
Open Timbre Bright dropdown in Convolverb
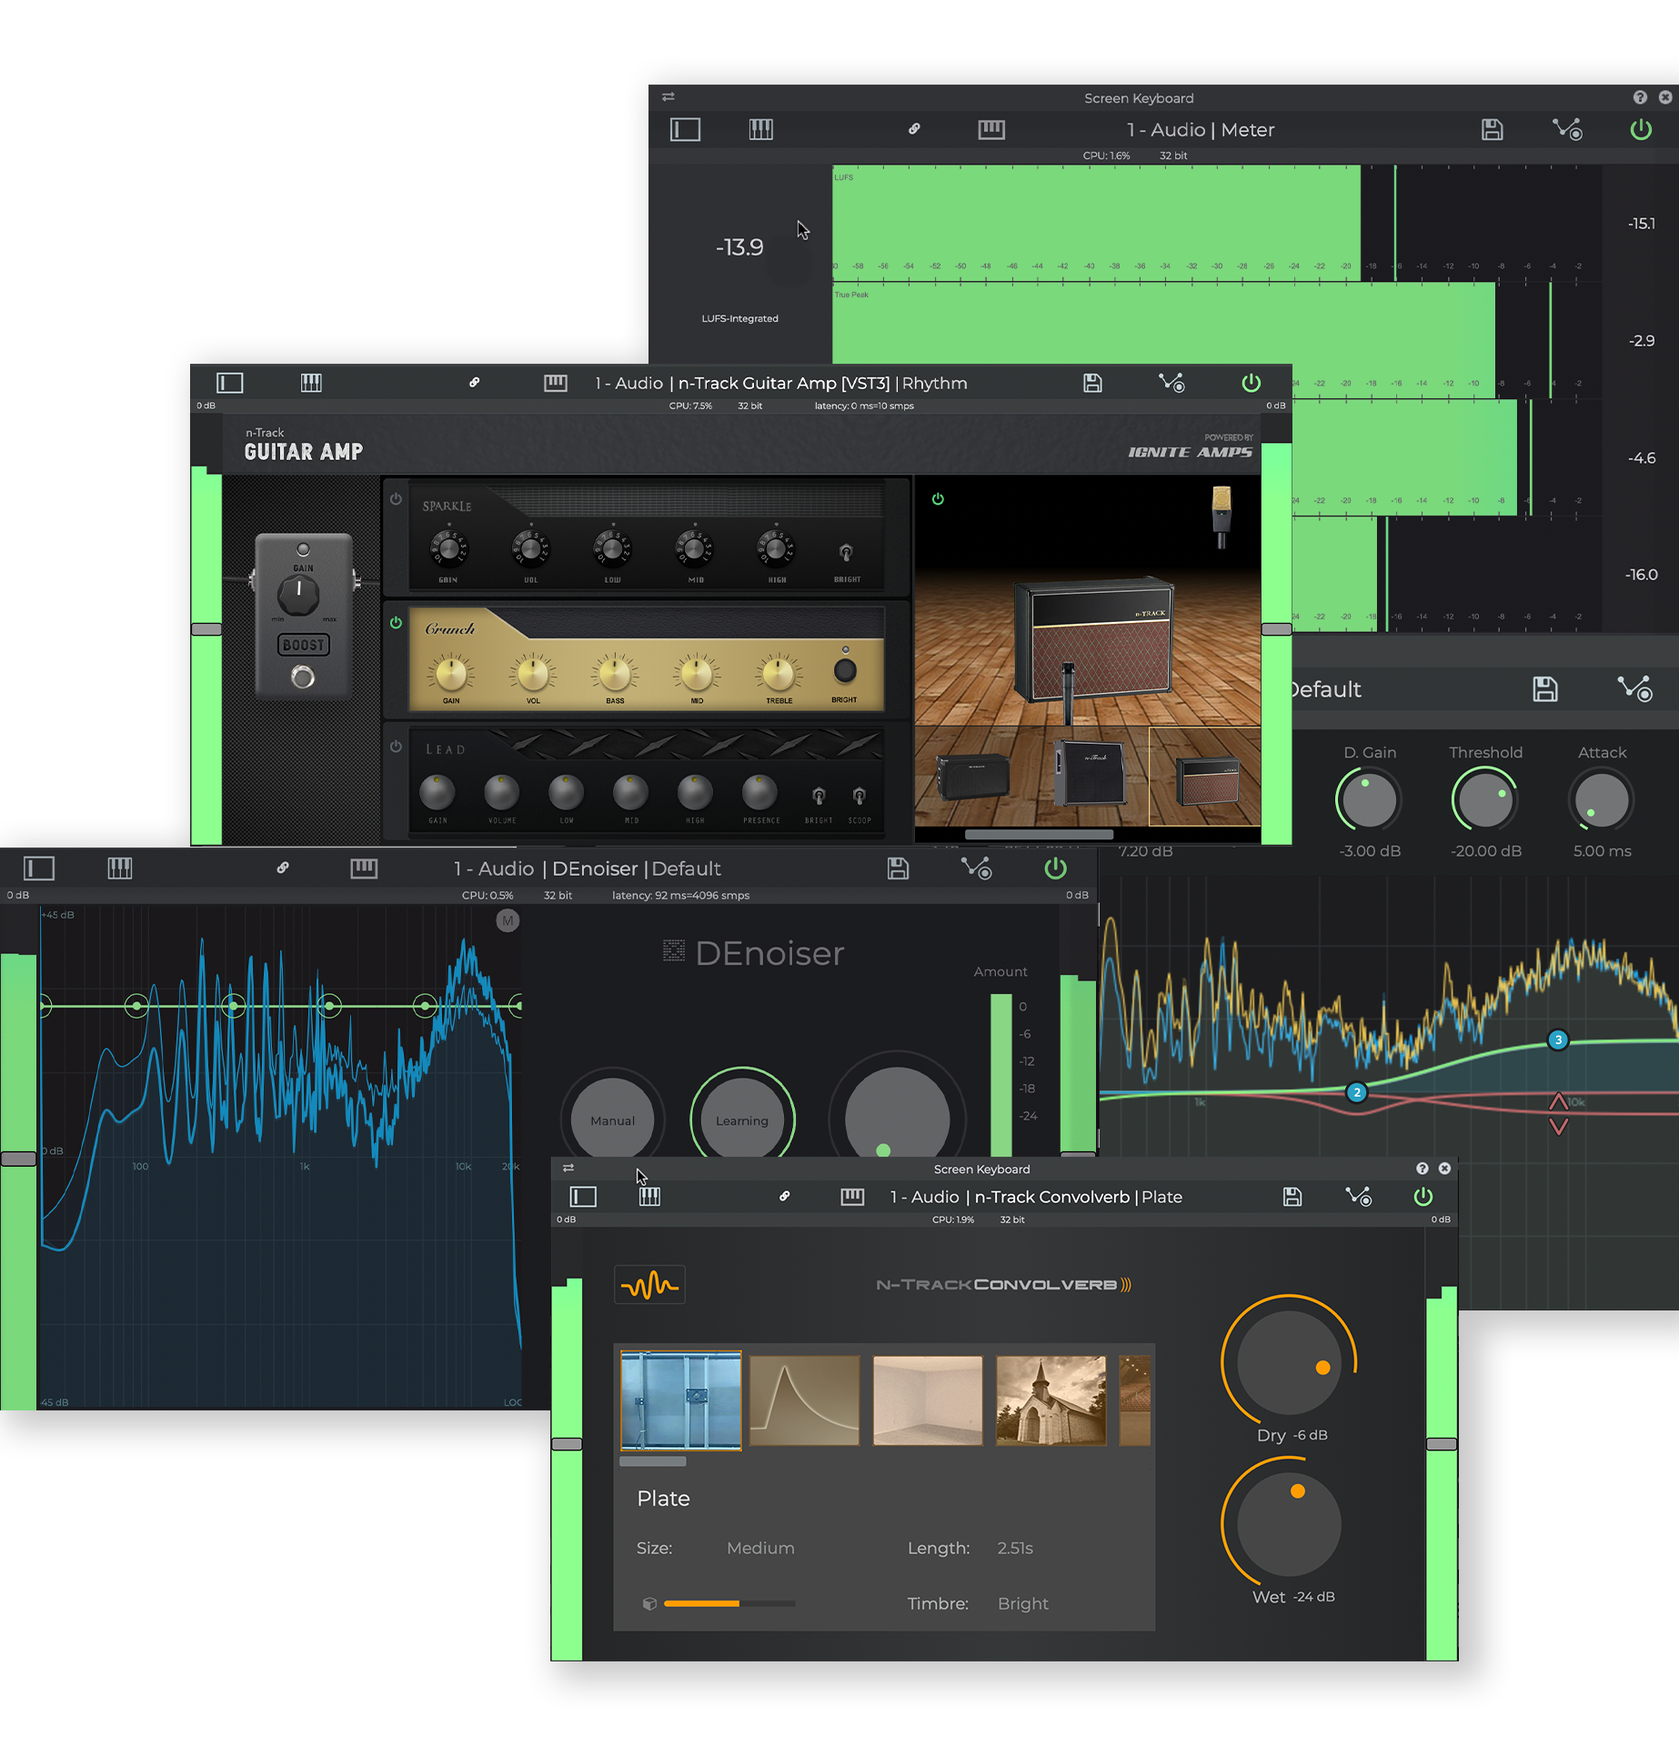click(x=1023, y=1603)
